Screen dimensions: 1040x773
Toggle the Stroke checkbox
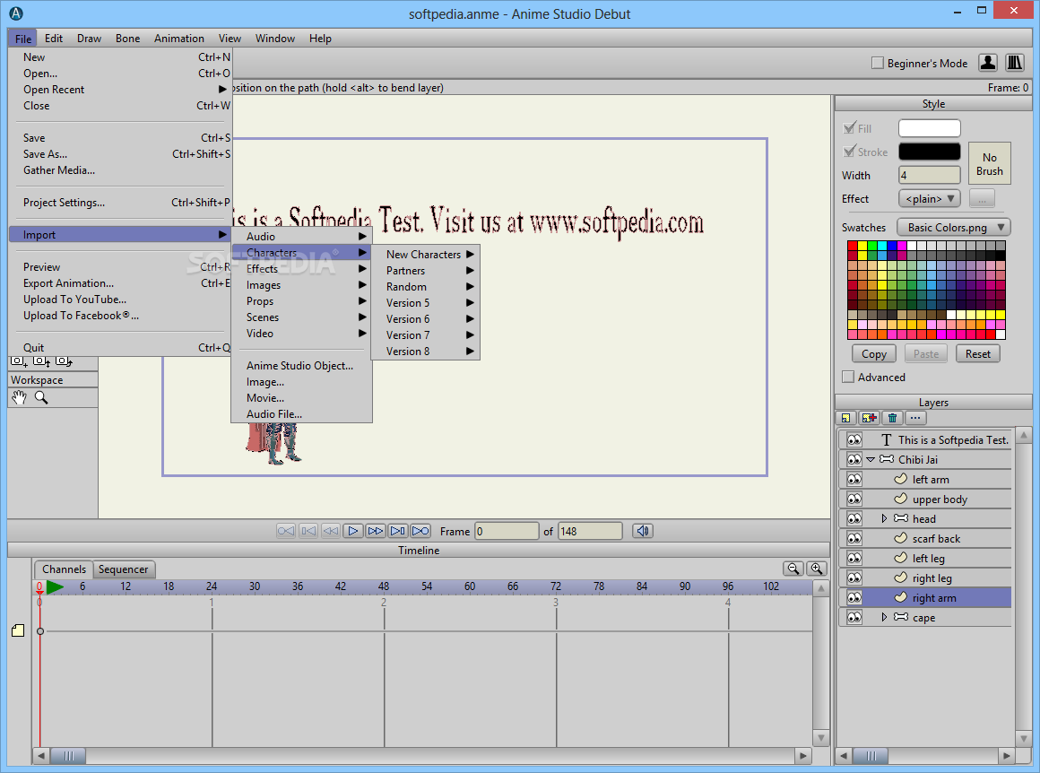[x=849, y=152]
